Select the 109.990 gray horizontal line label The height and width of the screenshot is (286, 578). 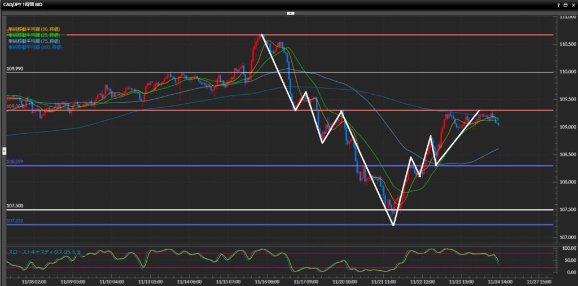pyautogui.click(x=15, y=68)
